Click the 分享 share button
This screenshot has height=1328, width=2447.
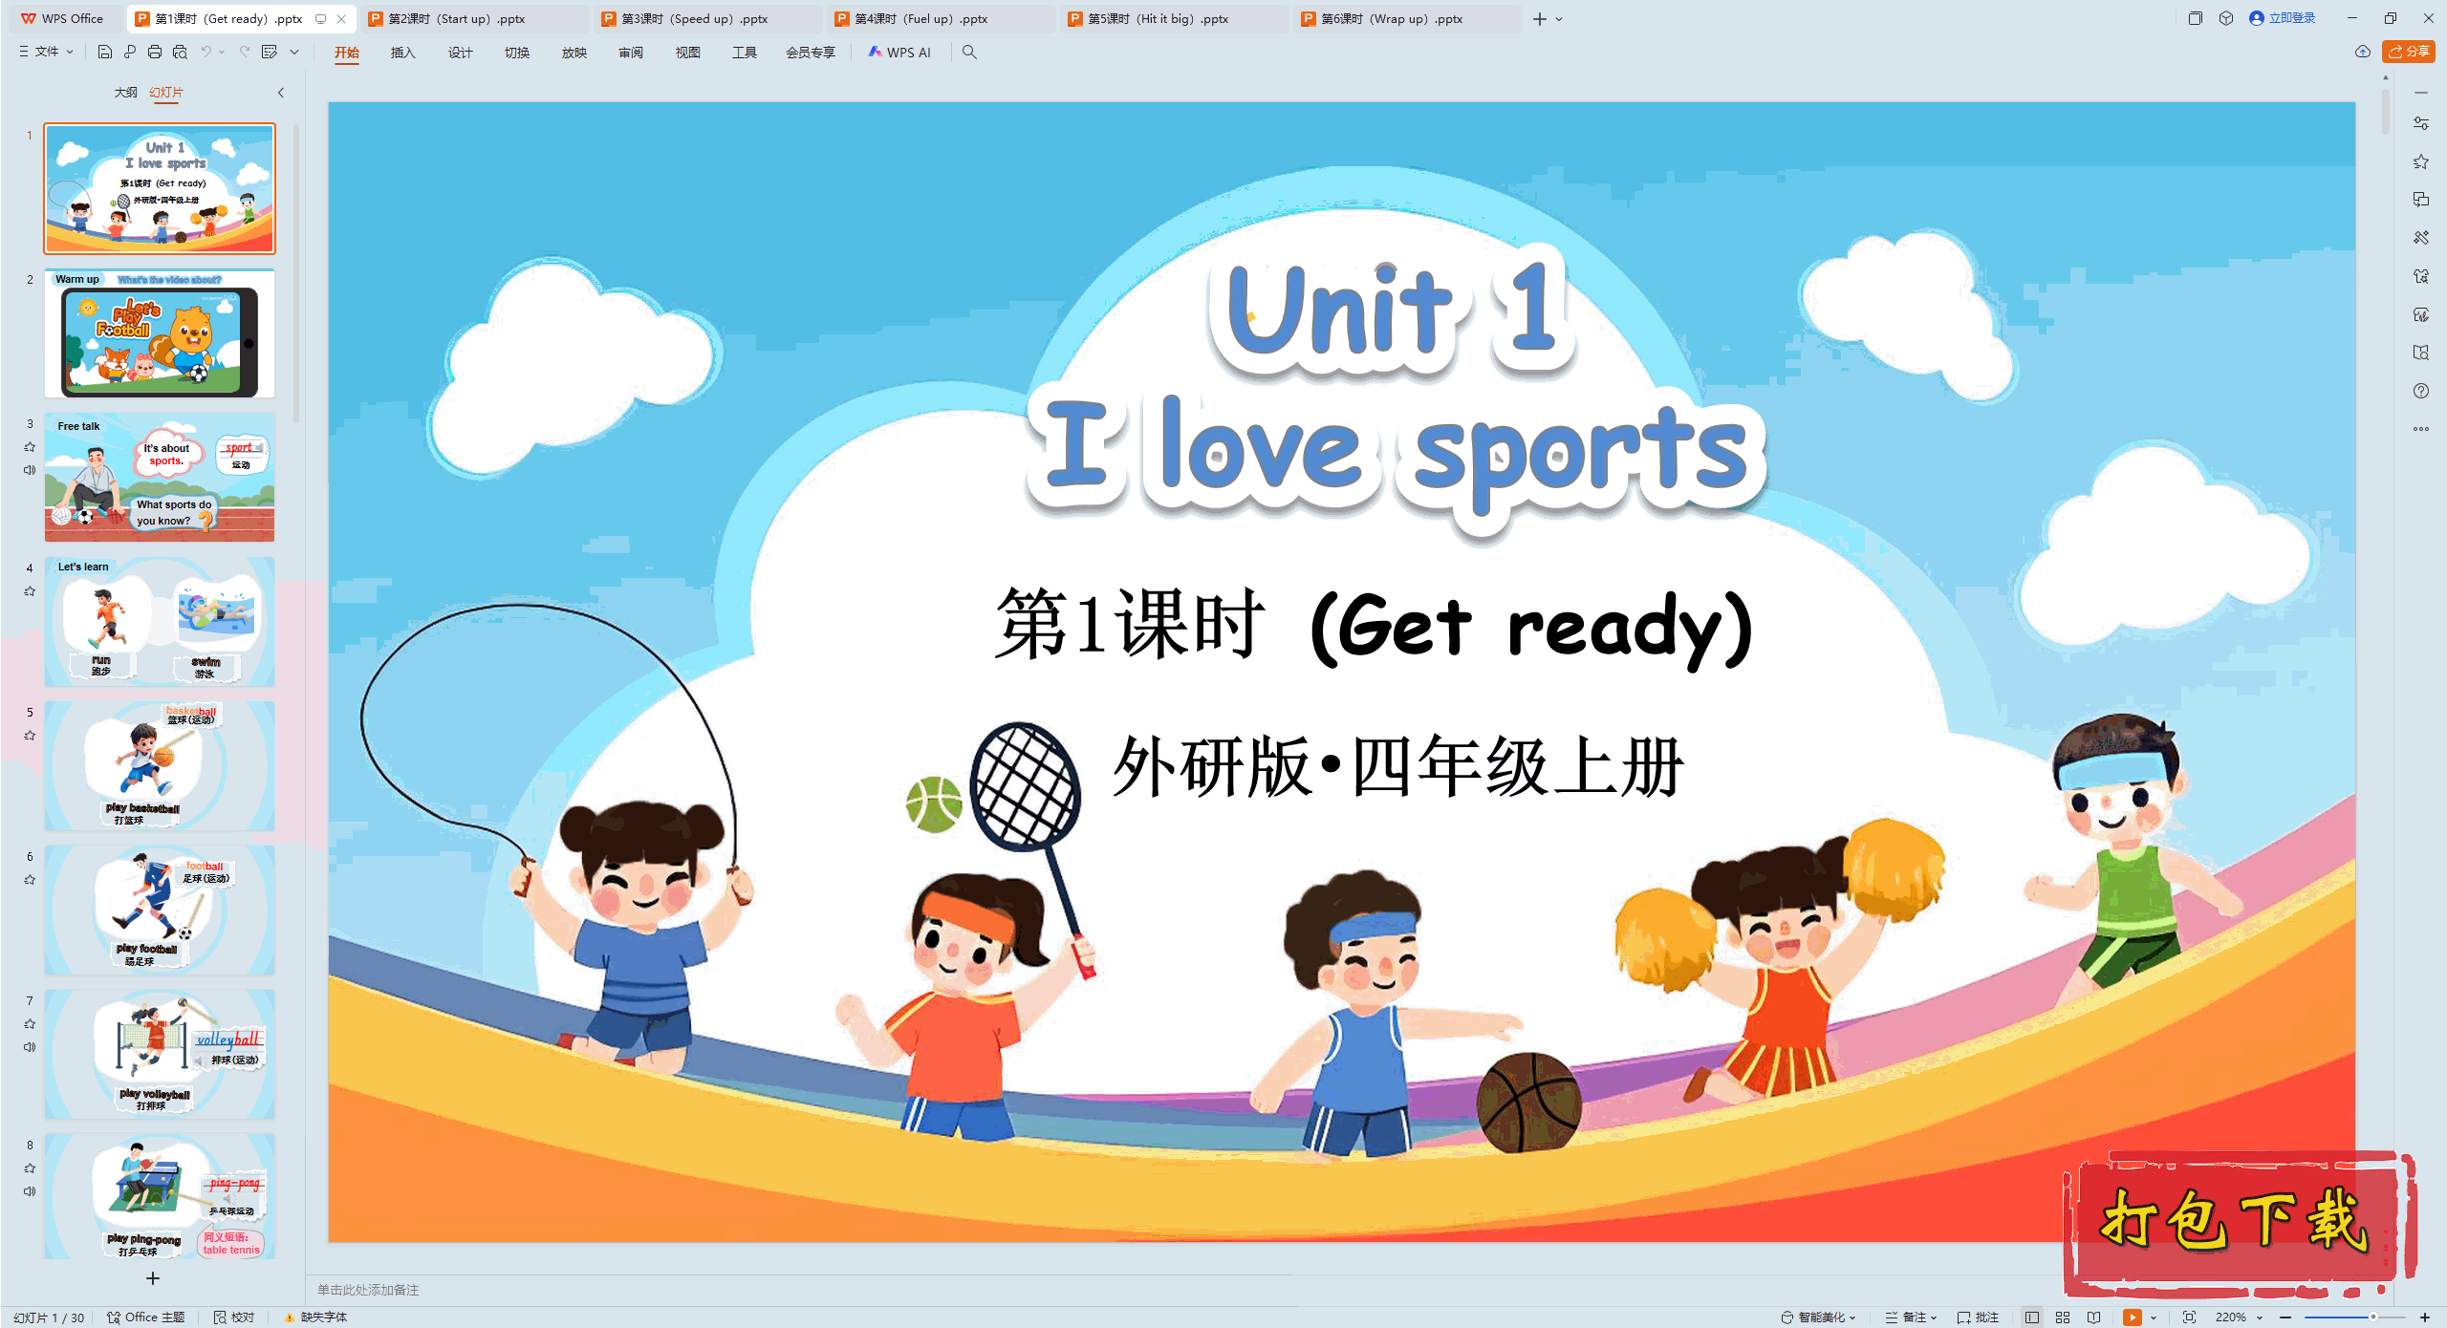pyautogui.click(x=2409, y=52)
